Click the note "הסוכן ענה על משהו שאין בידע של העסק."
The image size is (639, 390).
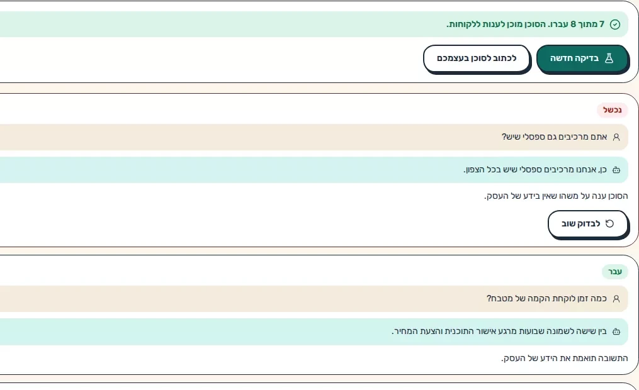(x=556, y=196)
